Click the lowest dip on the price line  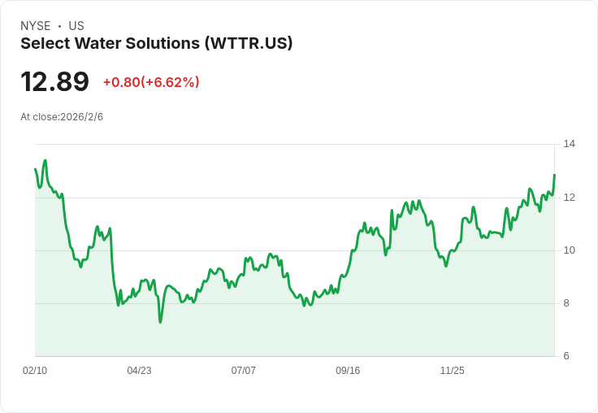pos(160,322)
